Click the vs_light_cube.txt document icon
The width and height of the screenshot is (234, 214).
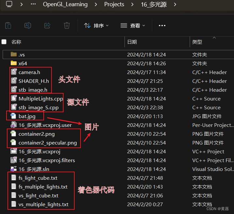coord(14,195)
